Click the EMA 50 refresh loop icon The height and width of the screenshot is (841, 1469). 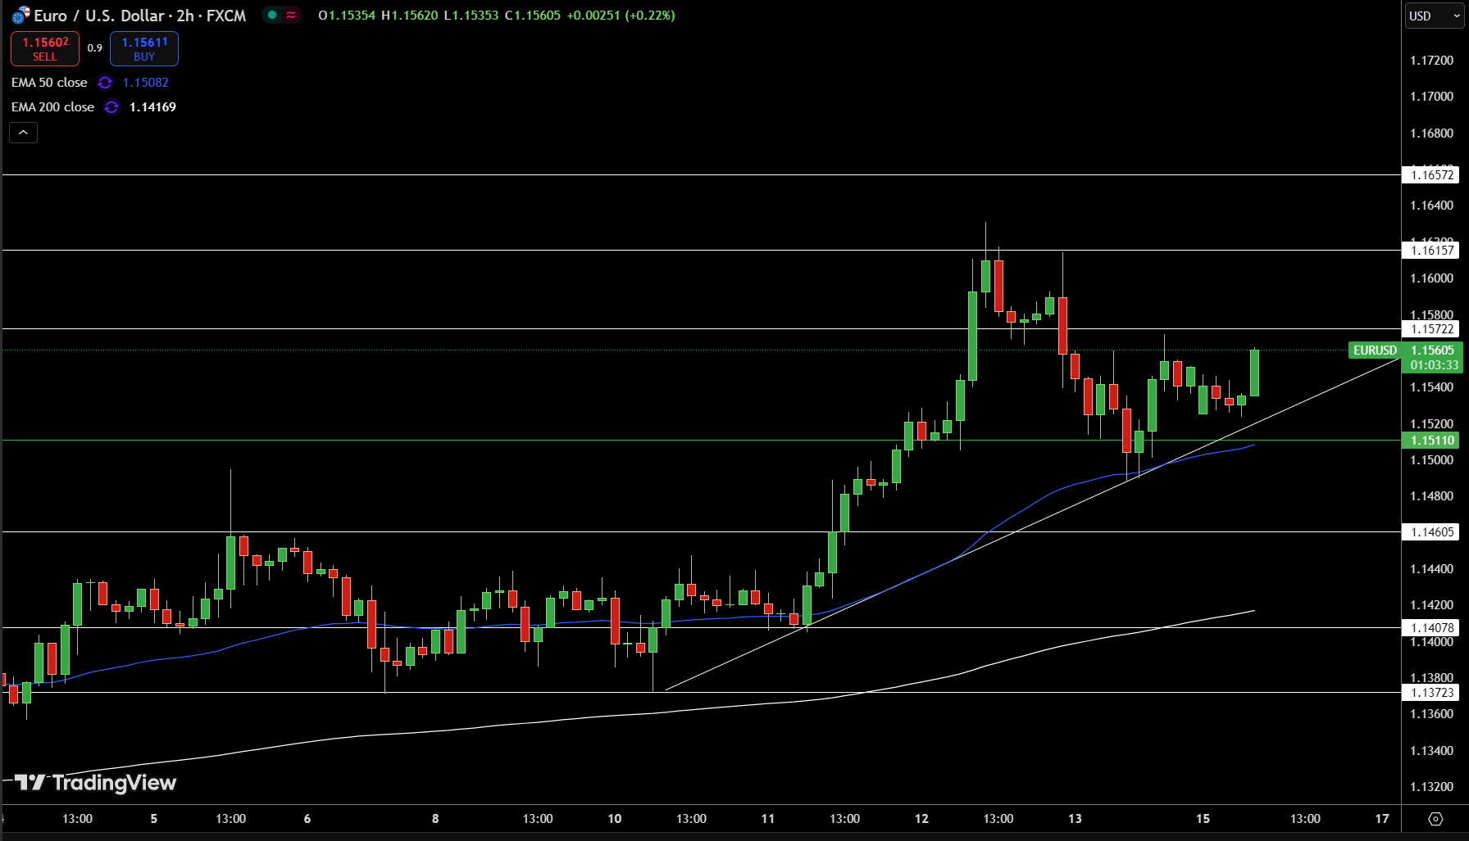105,83
